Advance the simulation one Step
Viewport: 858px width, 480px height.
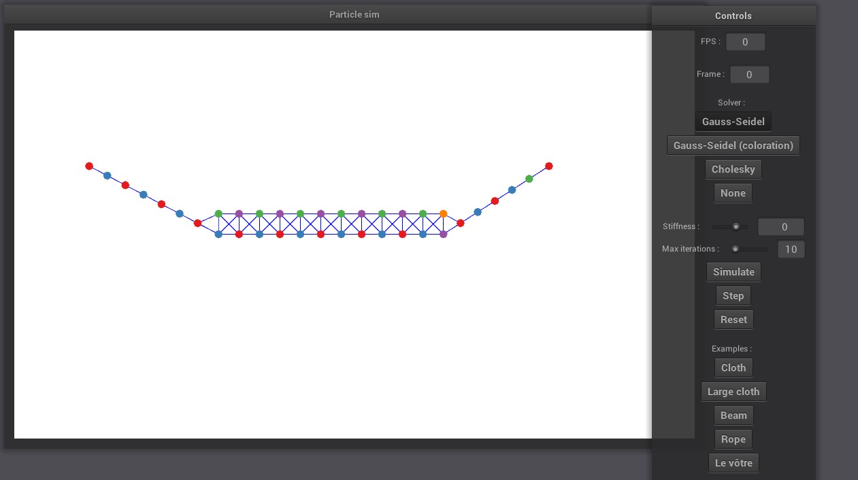click(x=733, y=295)
